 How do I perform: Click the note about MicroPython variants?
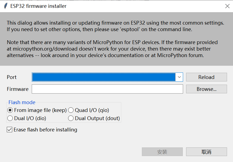point(112,49)
